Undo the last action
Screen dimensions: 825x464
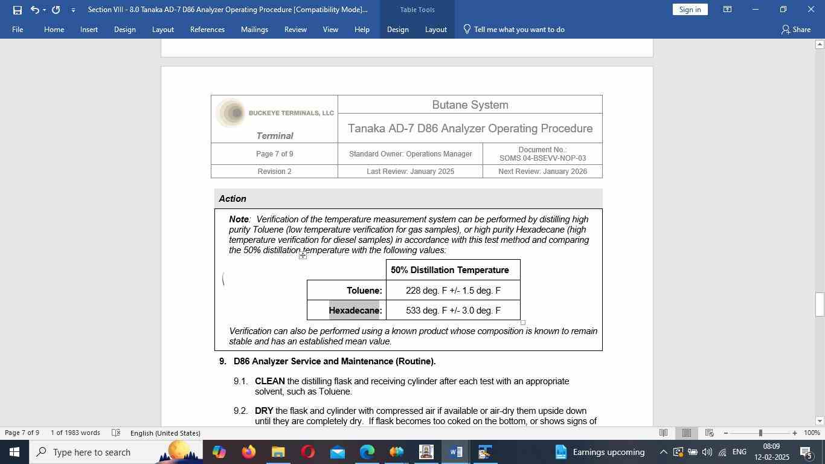tap(34, 10)
